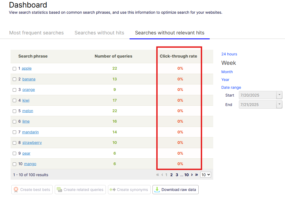Click the first page double-arrow icon
Image resolution: width=285 pixels, height=199 pixels.
tap(158, 175)
